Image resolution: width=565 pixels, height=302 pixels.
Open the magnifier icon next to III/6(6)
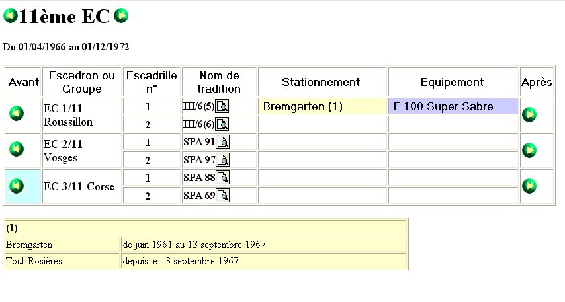click(222, 124)
